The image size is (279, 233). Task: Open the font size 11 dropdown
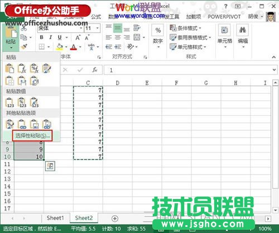point(98,28)
